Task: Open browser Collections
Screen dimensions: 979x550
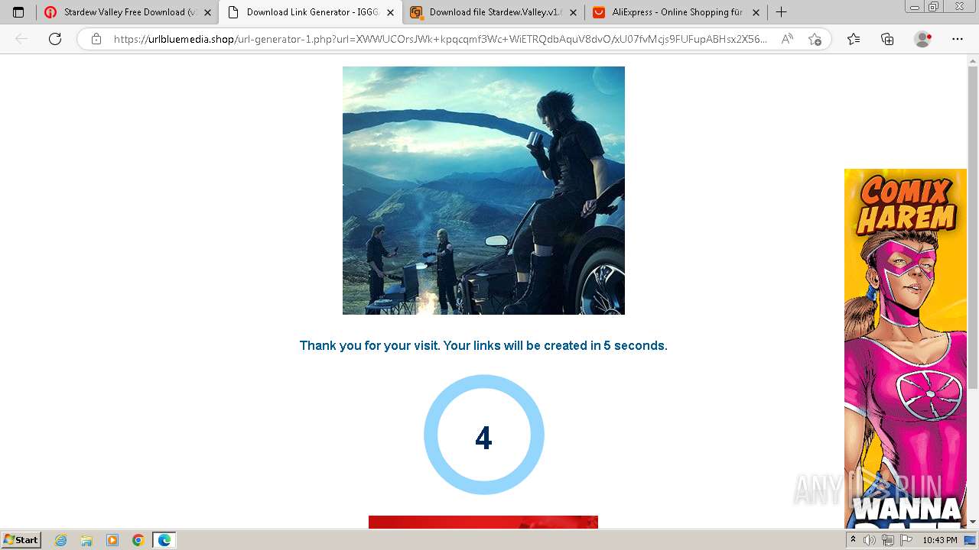Action: (x=887, y=39)
